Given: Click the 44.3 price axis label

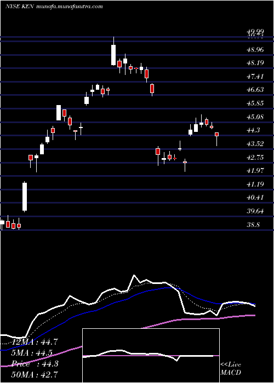Looking at the screenshot, I should click(253, 130).
